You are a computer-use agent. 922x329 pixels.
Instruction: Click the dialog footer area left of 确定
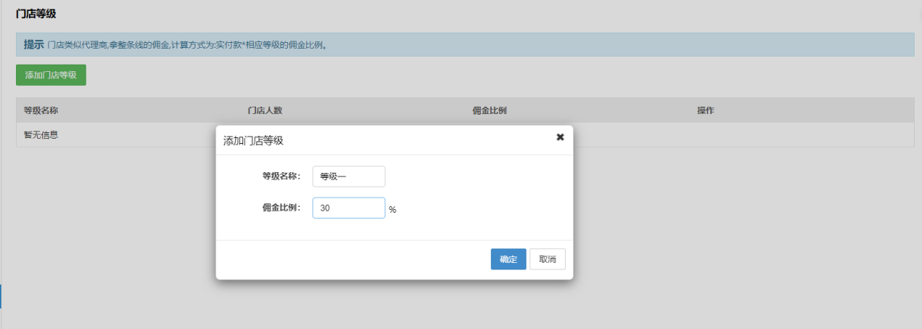(x=353, y=259)
